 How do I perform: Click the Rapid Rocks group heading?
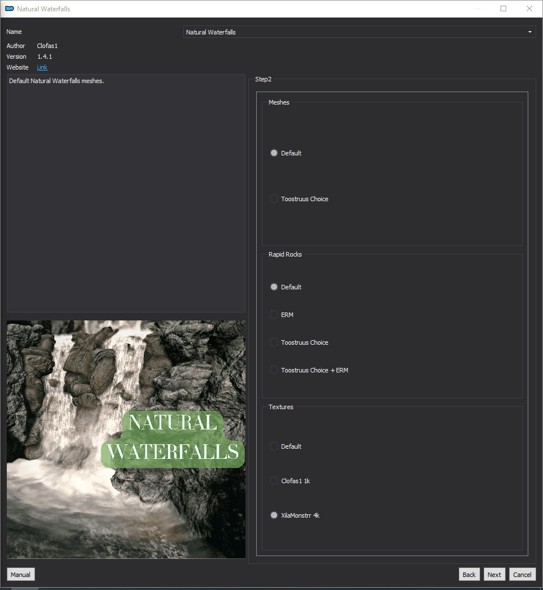[285, 254]
